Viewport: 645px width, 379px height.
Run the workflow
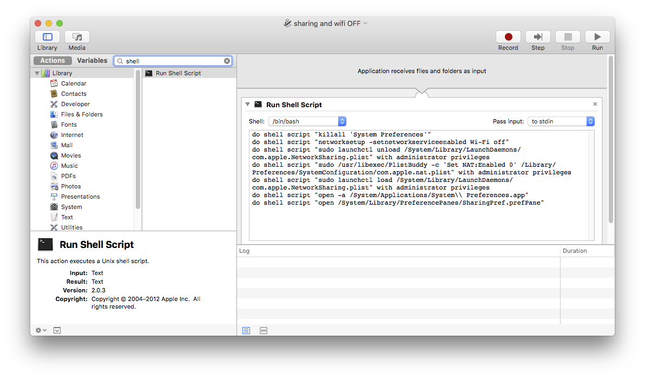tap(597, 37)
